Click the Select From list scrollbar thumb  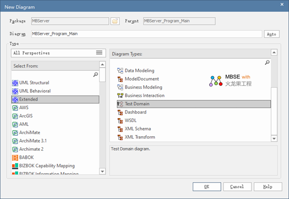click(x=102, y=75)
